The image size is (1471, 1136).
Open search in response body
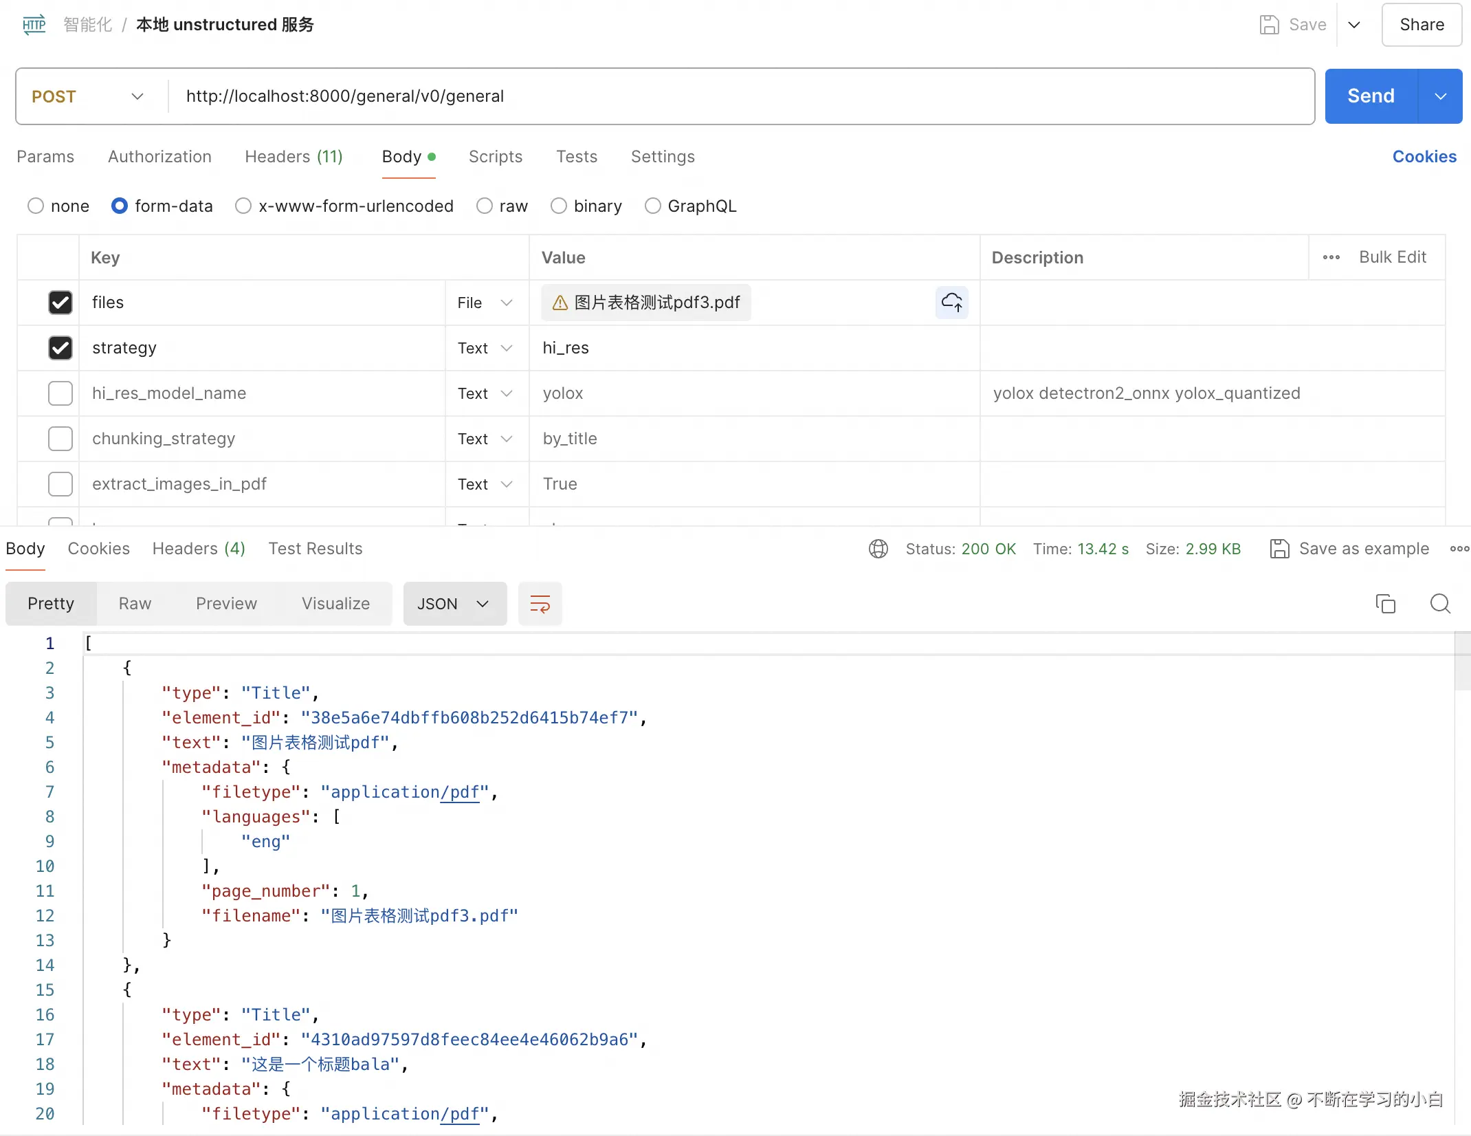1440,604
